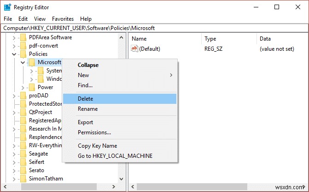The height and width of the screenshot is (192, 309).
Task: Click the Power folder icon
Action: (x=32, y=87)
